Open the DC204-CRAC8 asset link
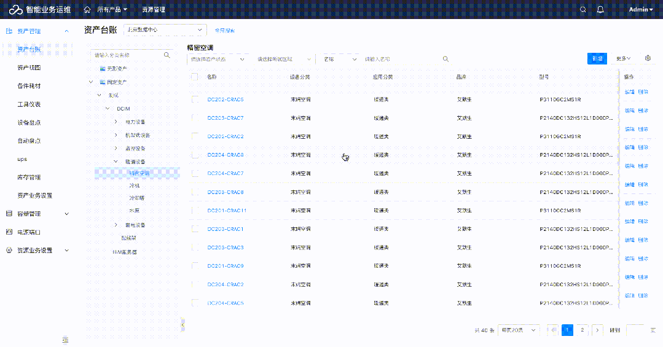 pyautogui.click(x=226, y=155)
